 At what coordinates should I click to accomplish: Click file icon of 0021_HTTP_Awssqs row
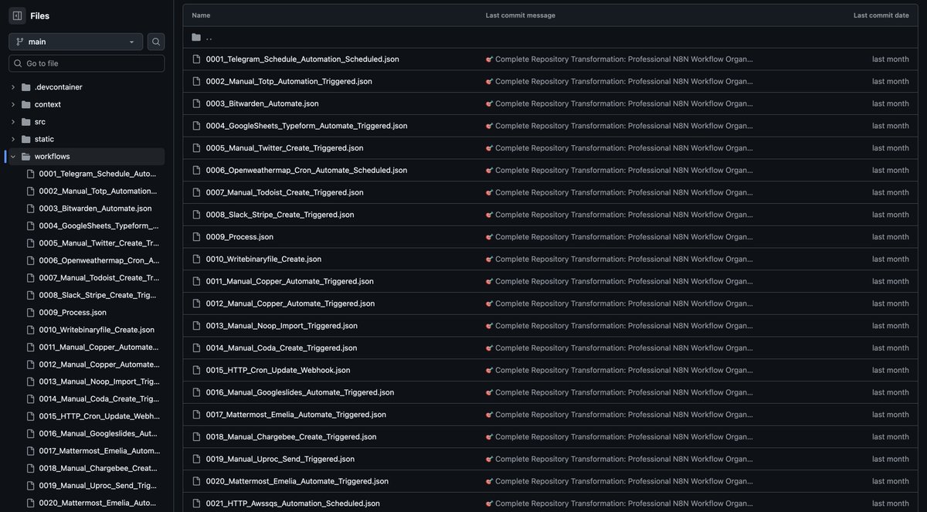pos(196,504)
